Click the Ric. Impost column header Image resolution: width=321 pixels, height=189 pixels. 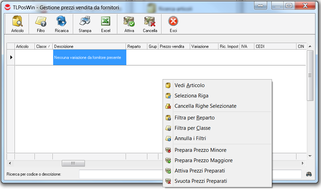pyautogui.click(x=229, y=46)
